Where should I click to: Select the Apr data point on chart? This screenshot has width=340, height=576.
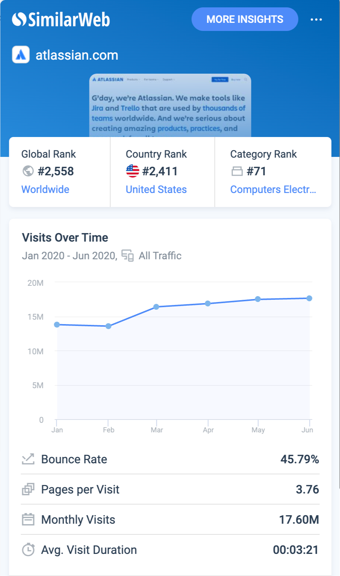(208, 303)
